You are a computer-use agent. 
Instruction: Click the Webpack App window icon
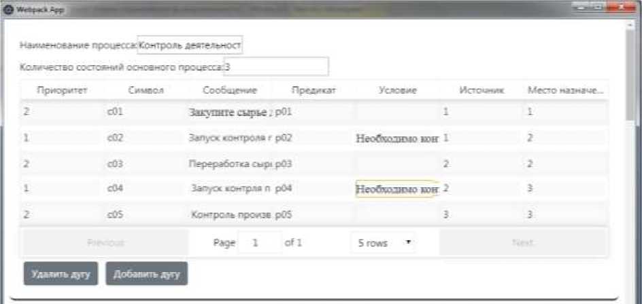(x=9, y=9)
